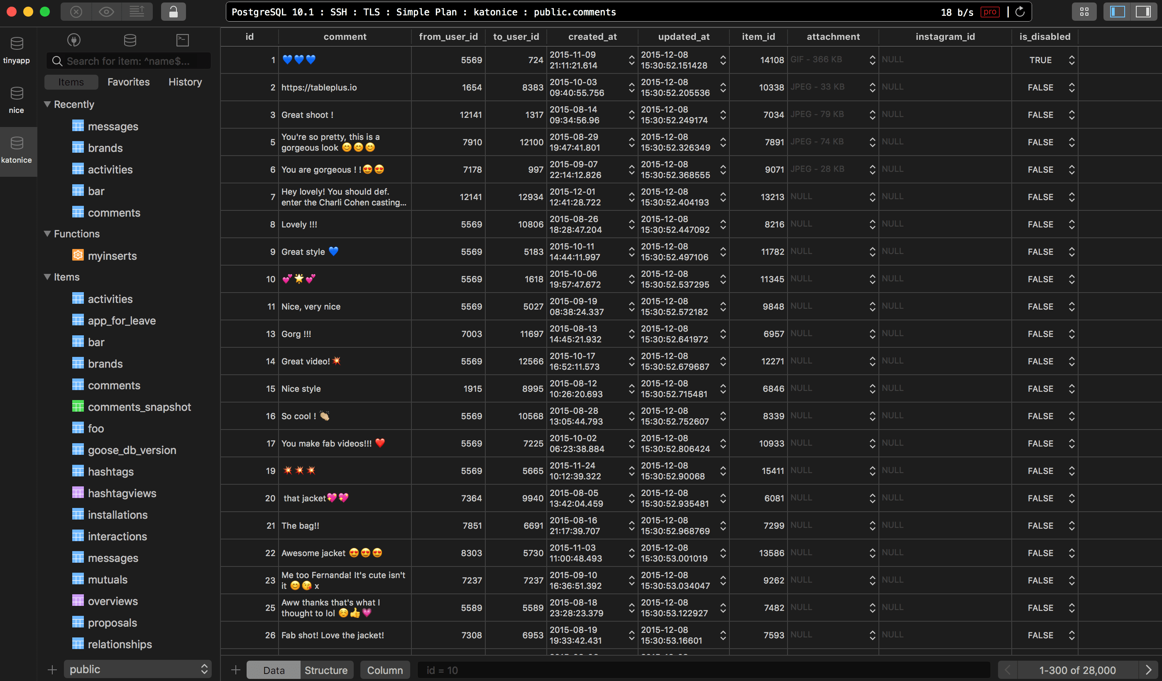Click the eye preview icon in toolbar
This screenshot has width=1162, height=681.
coord(106,12)
